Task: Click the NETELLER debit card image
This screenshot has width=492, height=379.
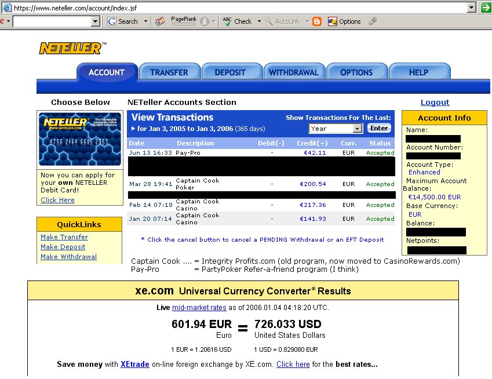Action: coord(80,139)
